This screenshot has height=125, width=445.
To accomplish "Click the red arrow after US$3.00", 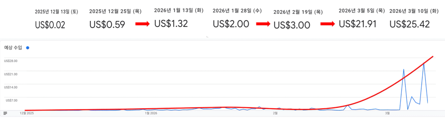I will pos(328,24).
